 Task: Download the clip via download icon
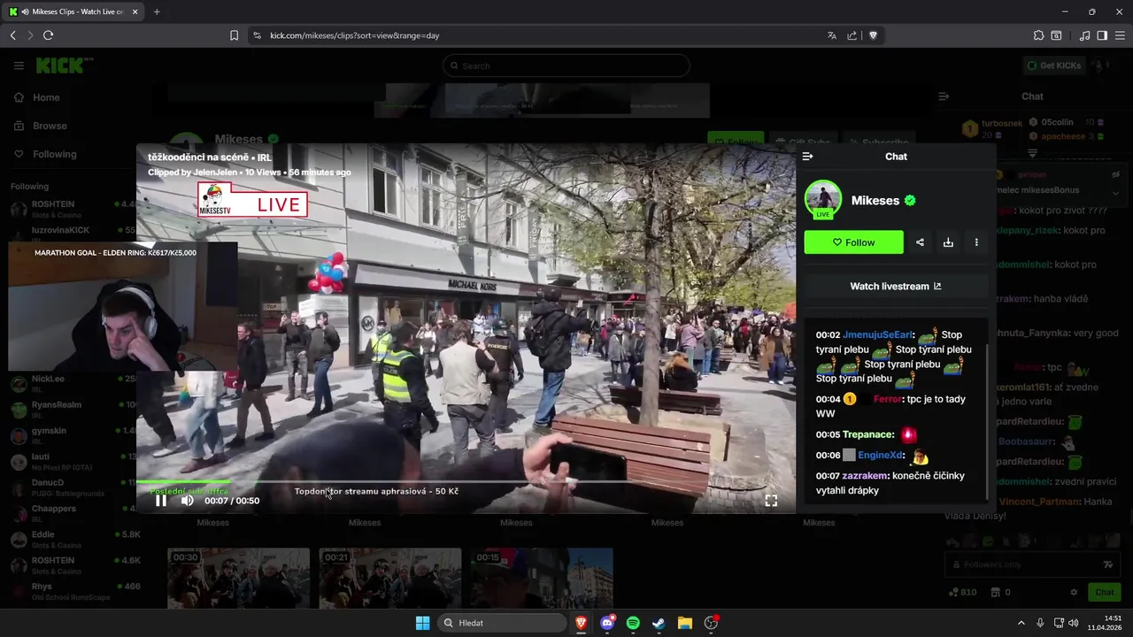click(x=948, y=242)
